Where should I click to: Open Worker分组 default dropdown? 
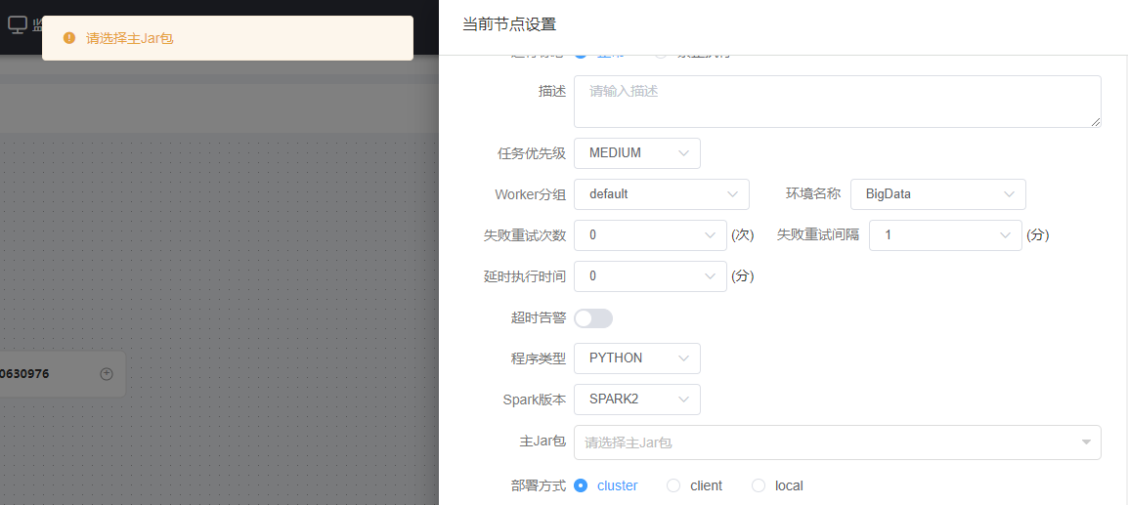662,194
